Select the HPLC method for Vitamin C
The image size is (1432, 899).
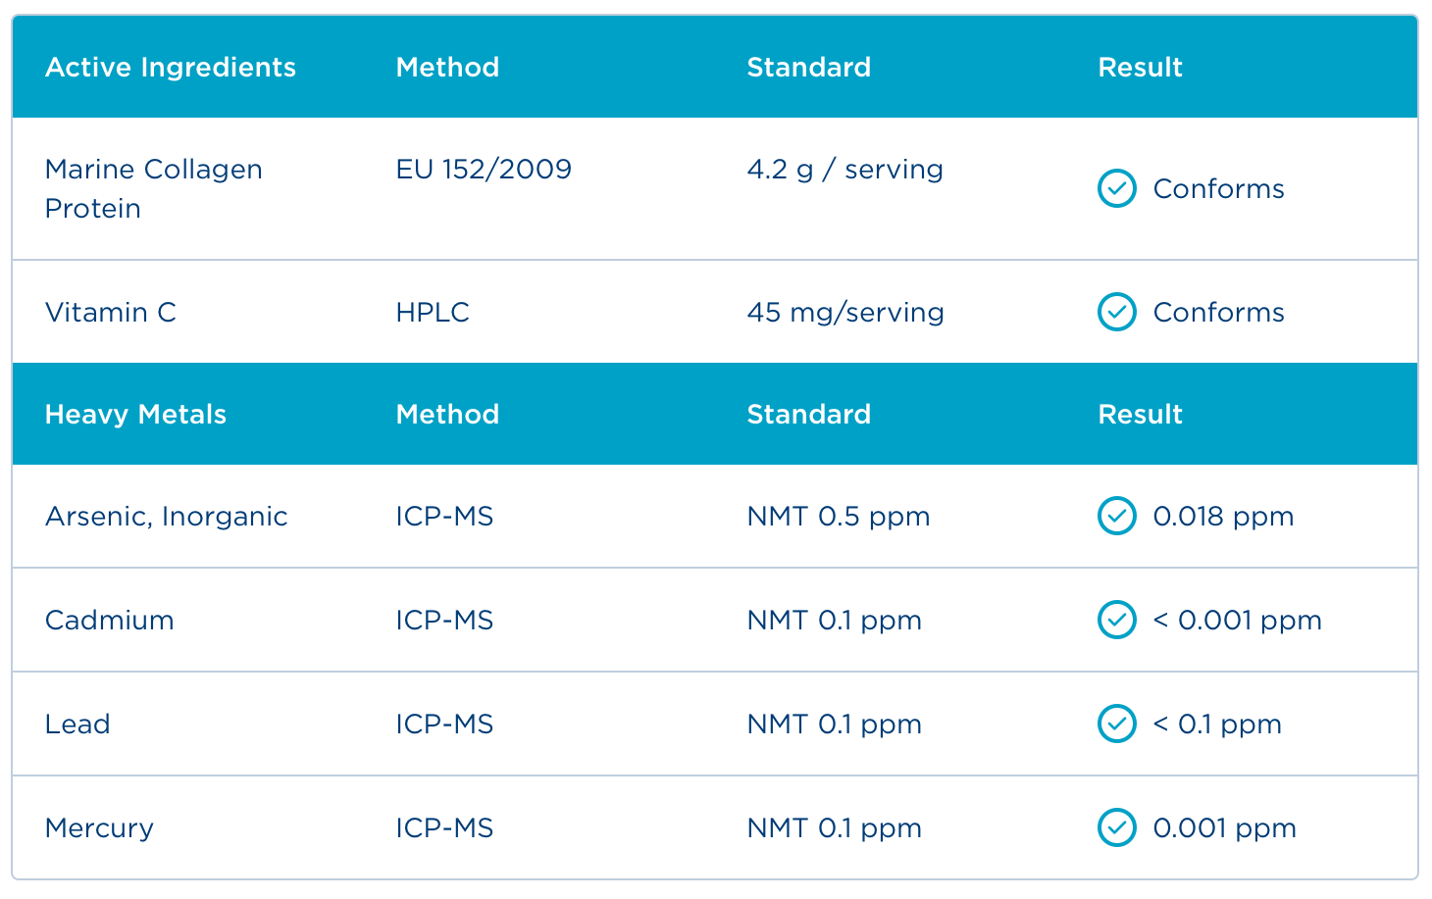433,312
